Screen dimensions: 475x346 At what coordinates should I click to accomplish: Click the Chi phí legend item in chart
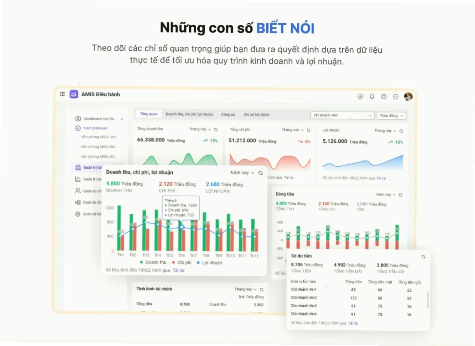point(182,263)
